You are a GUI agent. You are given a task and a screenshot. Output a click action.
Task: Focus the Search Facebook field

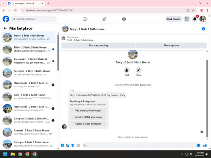[34, 19]
